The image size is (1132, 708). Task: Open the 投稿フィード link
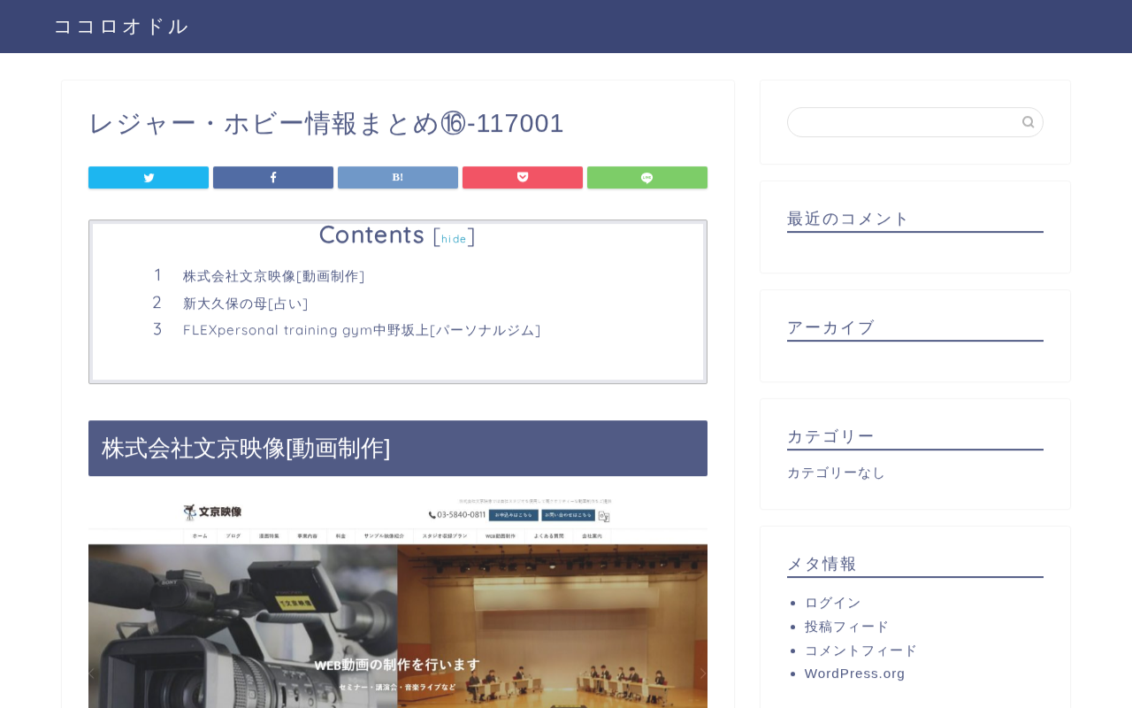coord(846,627)
